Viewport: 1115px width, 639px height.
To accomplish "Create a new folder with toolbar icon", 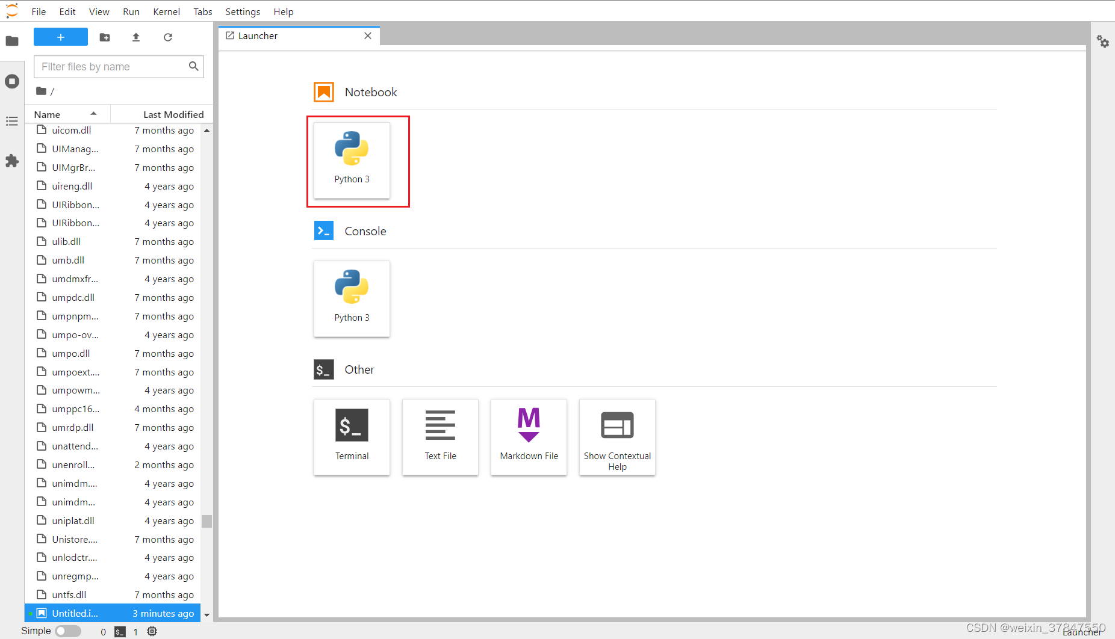I will tap(105, 37).
